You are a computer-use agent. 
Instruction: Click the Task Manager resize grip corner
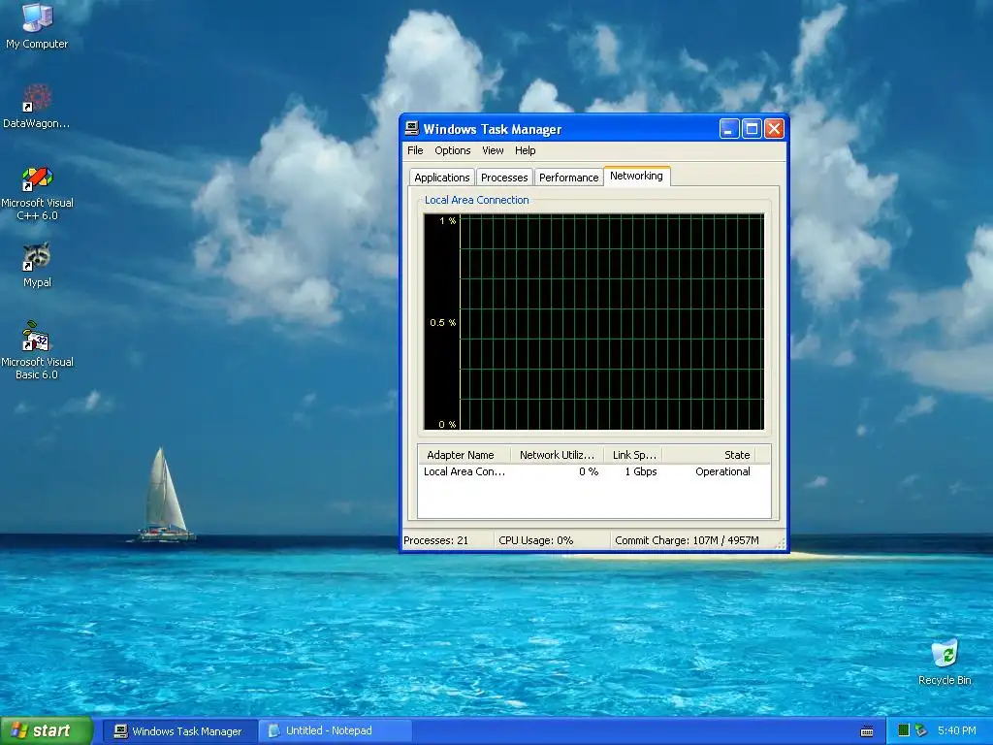(781, 543)
